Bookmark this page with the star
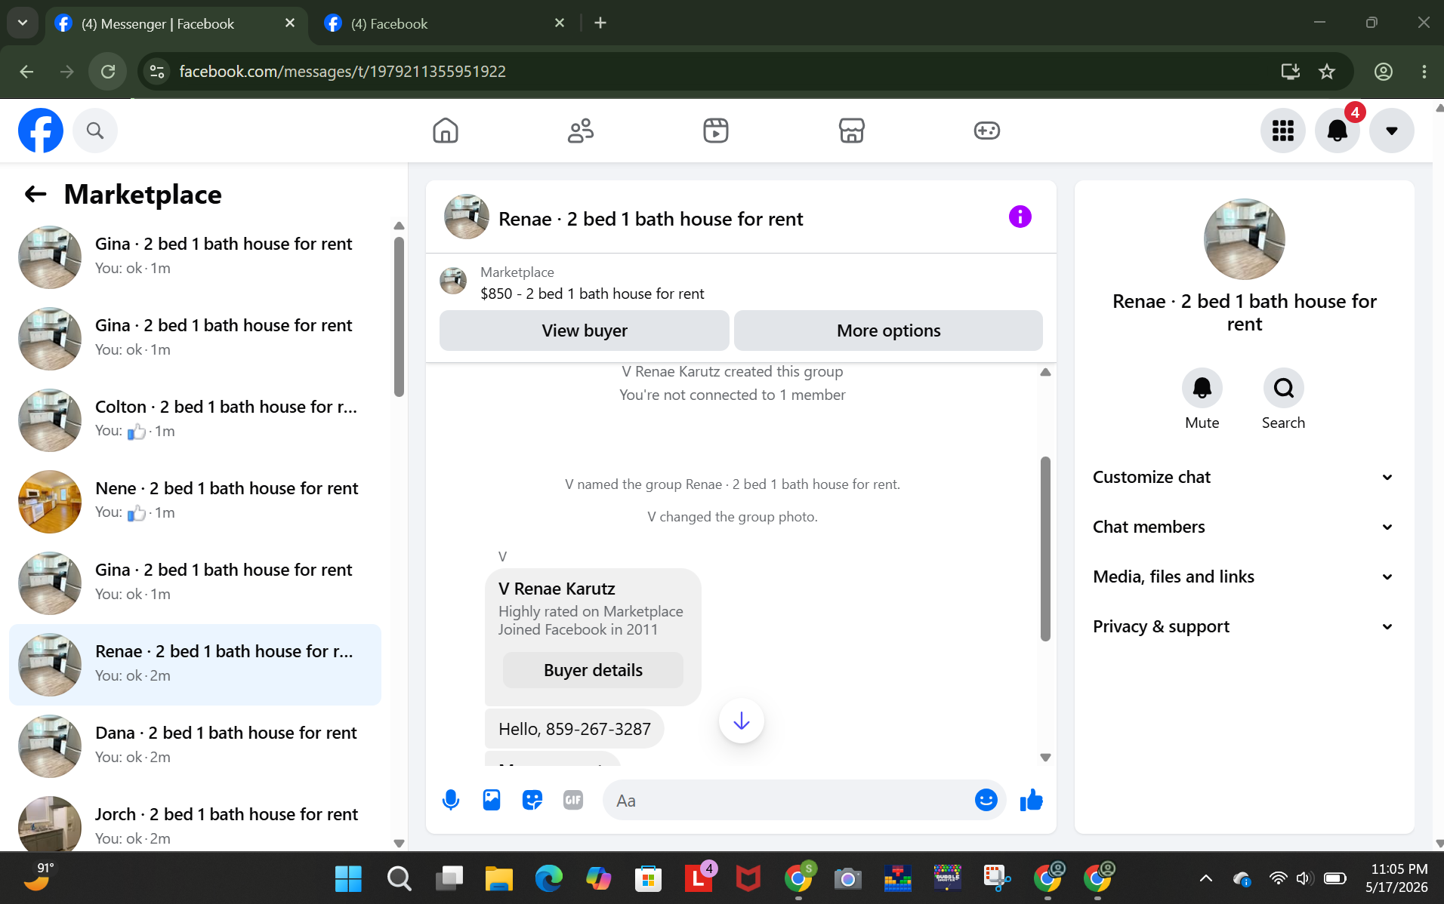 tap(1327, 72)
